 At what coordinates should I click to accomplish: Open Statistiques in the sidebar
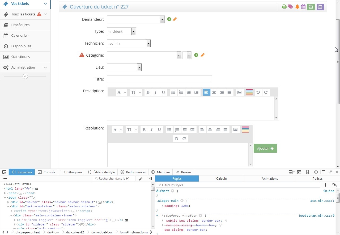(x=25, y=57)
